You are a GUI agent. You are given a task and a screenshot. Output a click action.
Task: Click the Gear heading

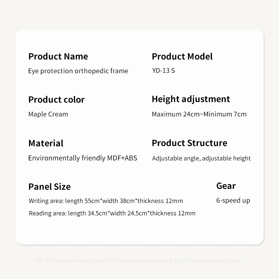point(226,186)
